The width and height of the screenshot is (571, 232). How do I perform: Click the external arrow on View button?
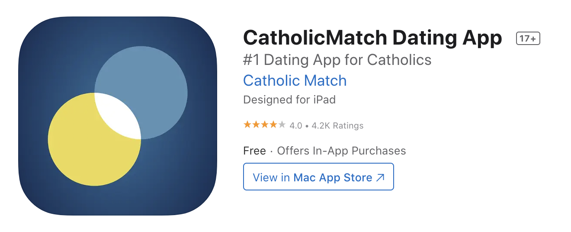tap(380, 177)
